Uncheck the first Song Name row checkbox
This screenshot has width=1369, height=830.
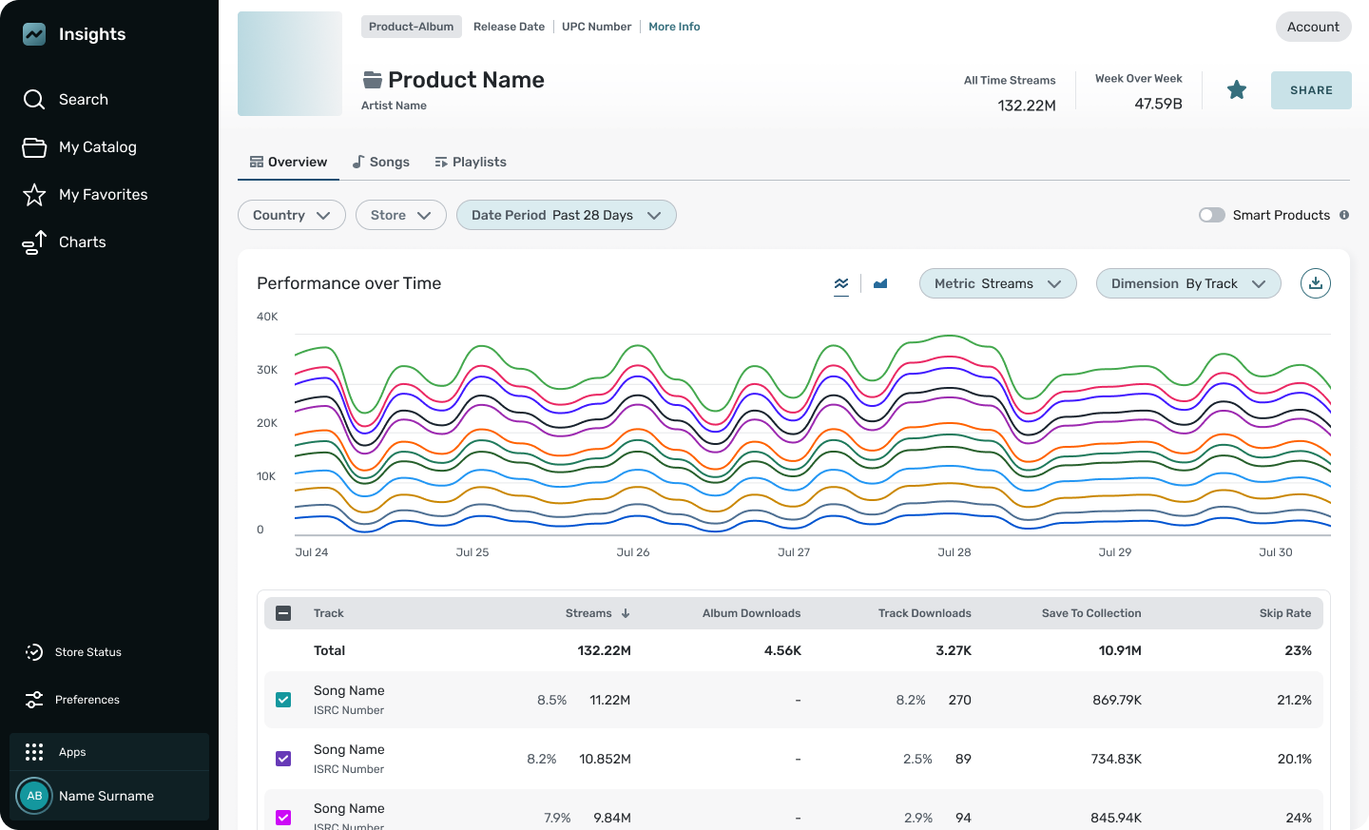coord(283,700)
